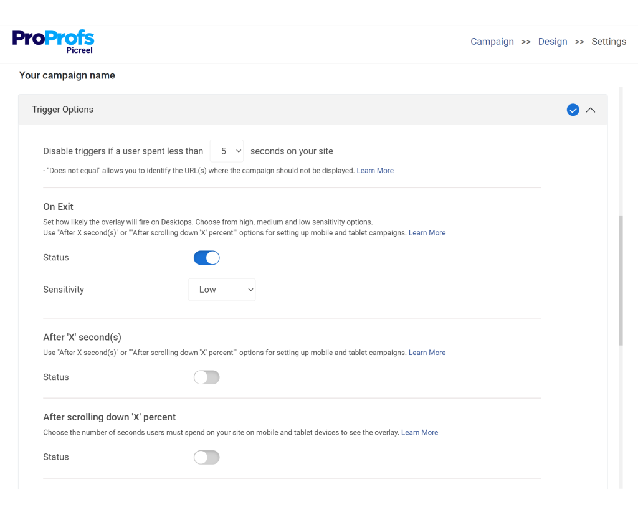Open the Sensitivity dropdown set to Low
Viewport: 638px width, 530px height.
click(222, 289)
